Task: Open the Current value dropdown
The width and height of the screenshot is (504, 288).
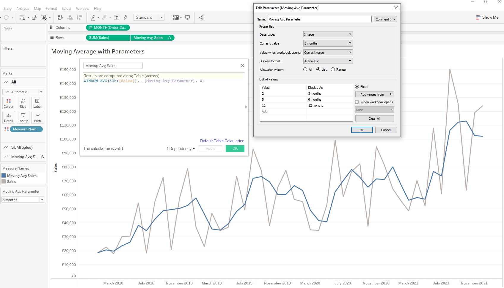Action: 328,43
